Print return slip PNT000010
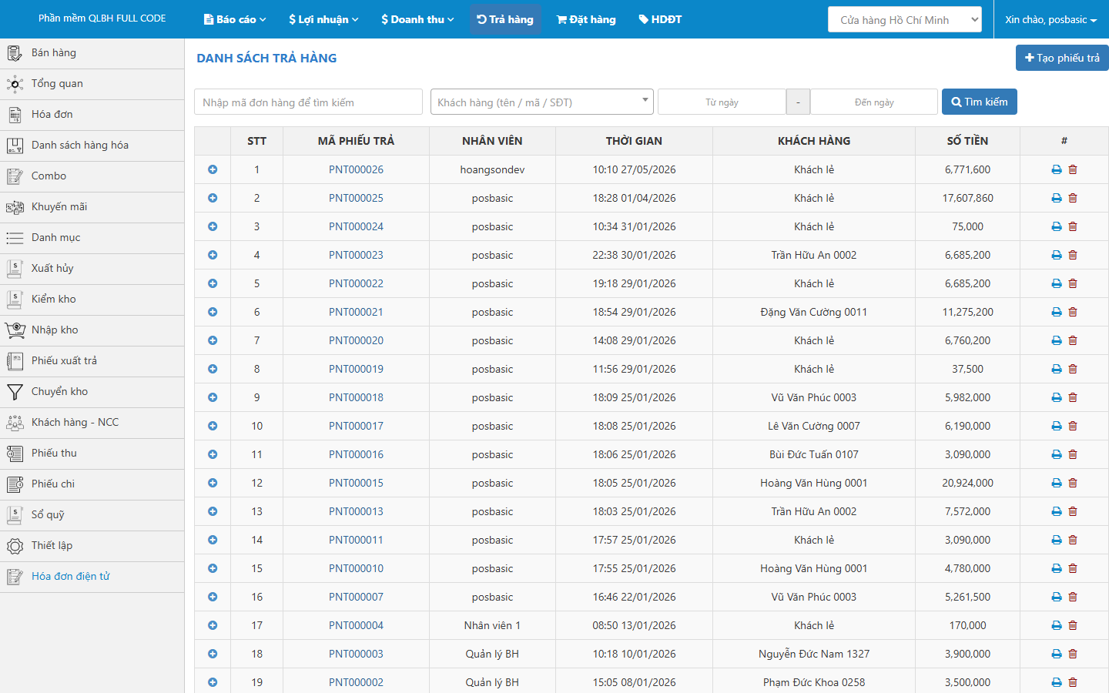 1057,568
